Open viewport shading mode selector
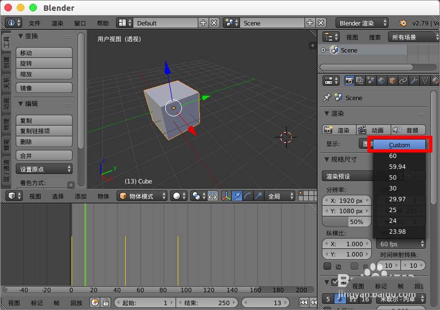The width and height of the screenshot is (440, 310). 179,196
